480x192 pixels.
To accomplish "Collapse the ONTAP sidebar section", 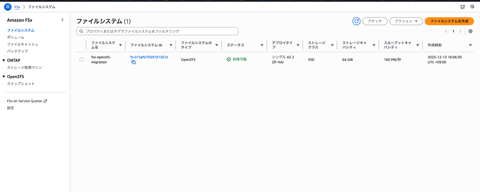I will point(4,60).
